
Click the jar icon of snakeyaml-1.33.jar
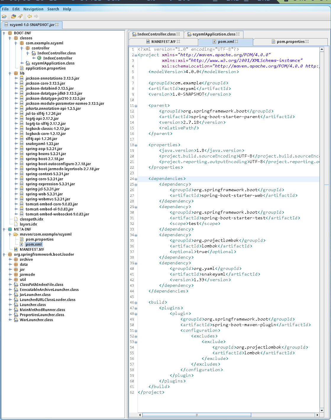coord(22,144)
